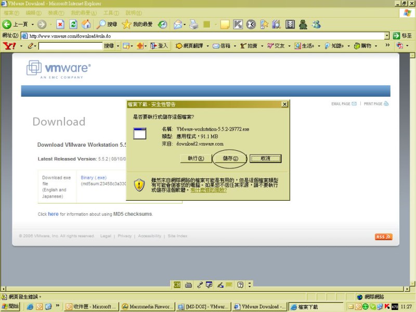Click the IME help question mark icon
This screenshot has height=312, width=416.
240,285
